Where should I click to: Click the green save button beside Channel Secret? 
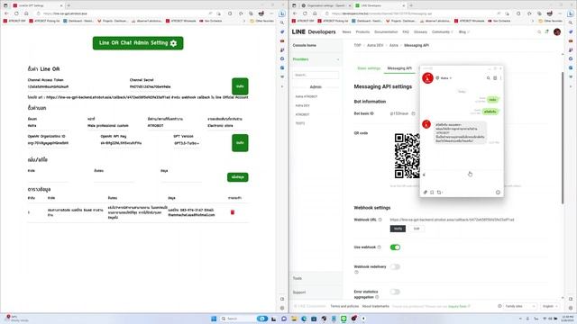click(x=240, y=86)
